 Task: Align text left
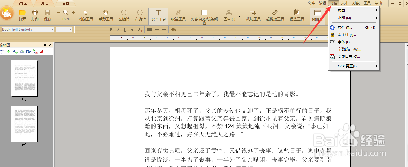[79, 30]
